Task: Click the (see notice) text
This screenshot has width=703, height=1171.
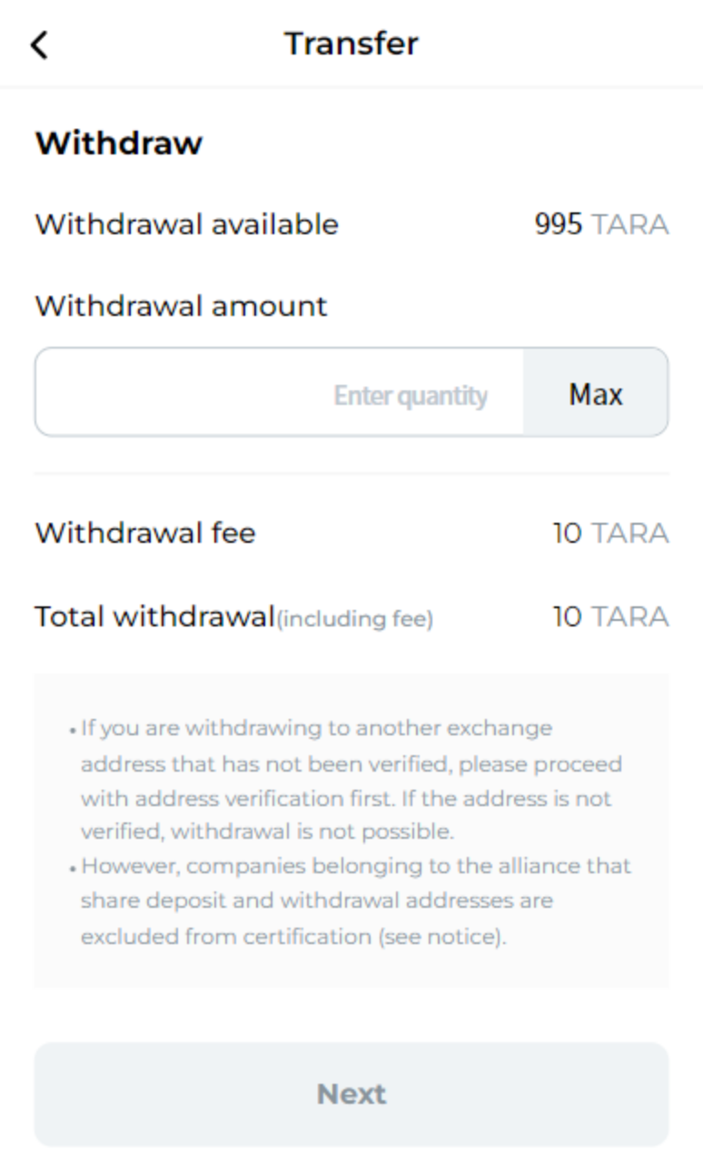Action: [441, 937]
